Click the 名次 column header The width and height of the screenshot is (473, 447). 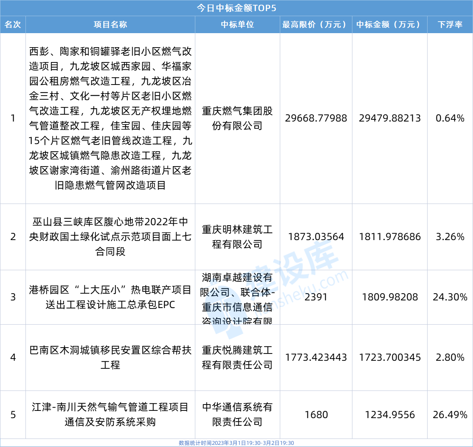[x=13, y=25]
